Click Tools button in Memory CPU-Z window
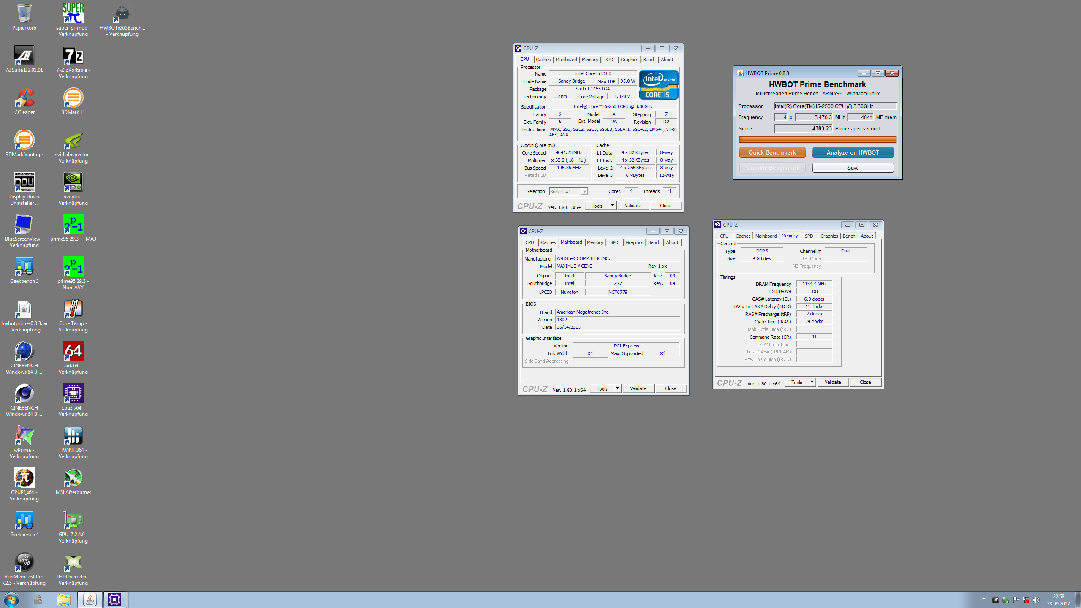Screen dimensions: 1081x608 point(797,382)
